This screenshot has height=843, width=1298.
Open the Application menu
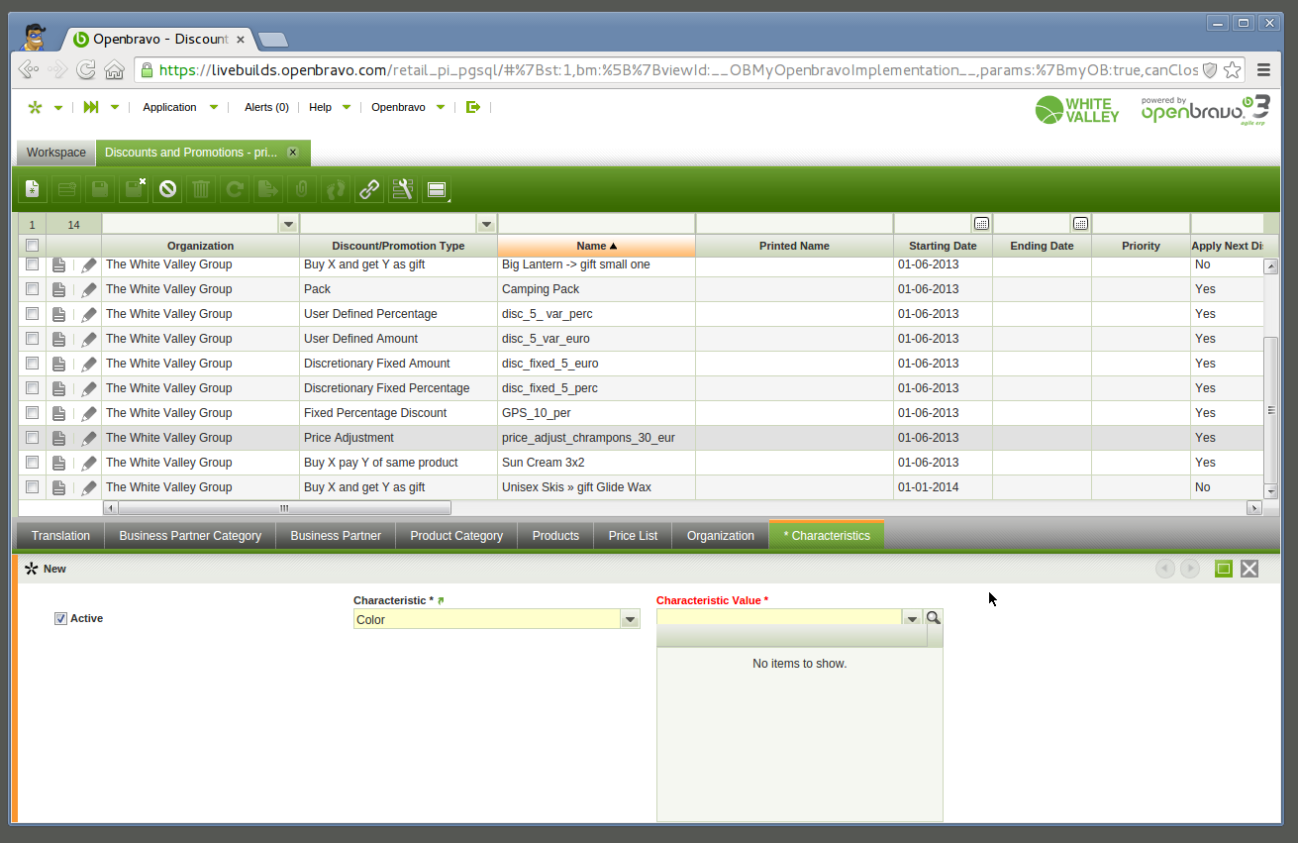coord(169,107)
